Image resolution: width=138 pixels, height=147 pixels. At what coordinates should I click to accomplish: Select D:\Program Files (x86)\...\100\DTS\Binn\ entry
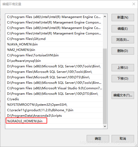coord(54,93)
